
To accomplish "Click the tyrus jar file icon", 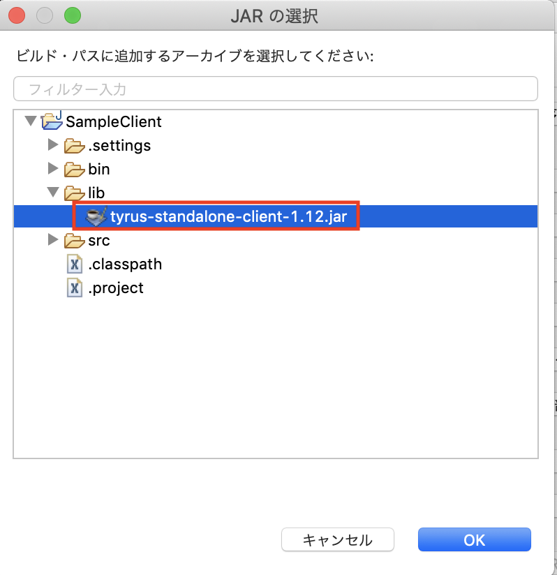I will coord(96,216).
